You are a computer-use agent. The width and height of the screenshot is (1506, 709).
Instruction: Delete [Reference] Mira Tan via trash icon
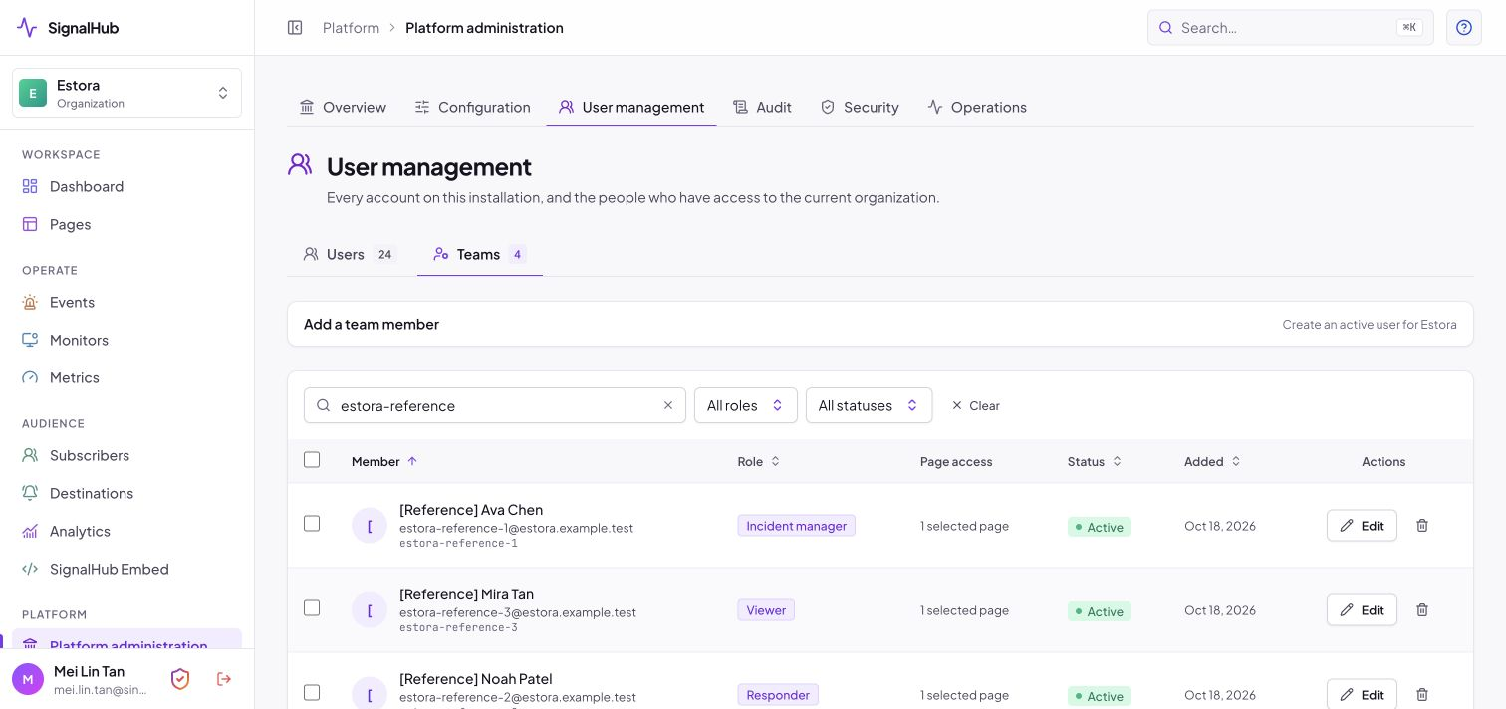coord(1422,609)
